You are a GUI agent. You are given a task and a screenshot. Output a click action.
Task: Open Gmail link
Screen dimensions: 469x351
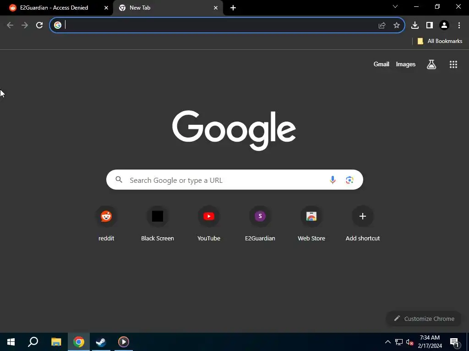tap(382, 64)
